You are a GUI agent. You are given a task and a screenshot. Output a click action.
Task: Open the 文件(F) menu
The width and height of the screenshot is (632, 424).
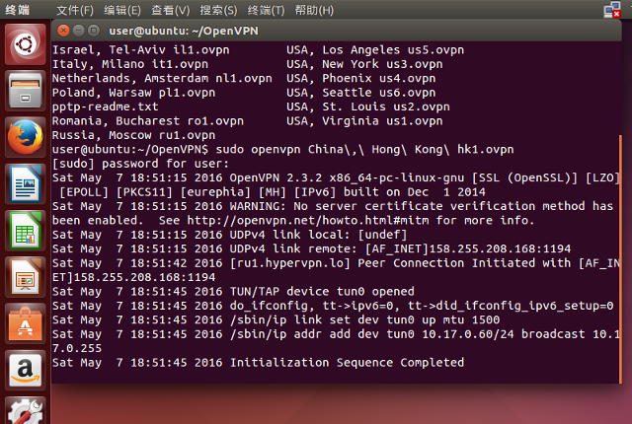click(x=75, y=10)
